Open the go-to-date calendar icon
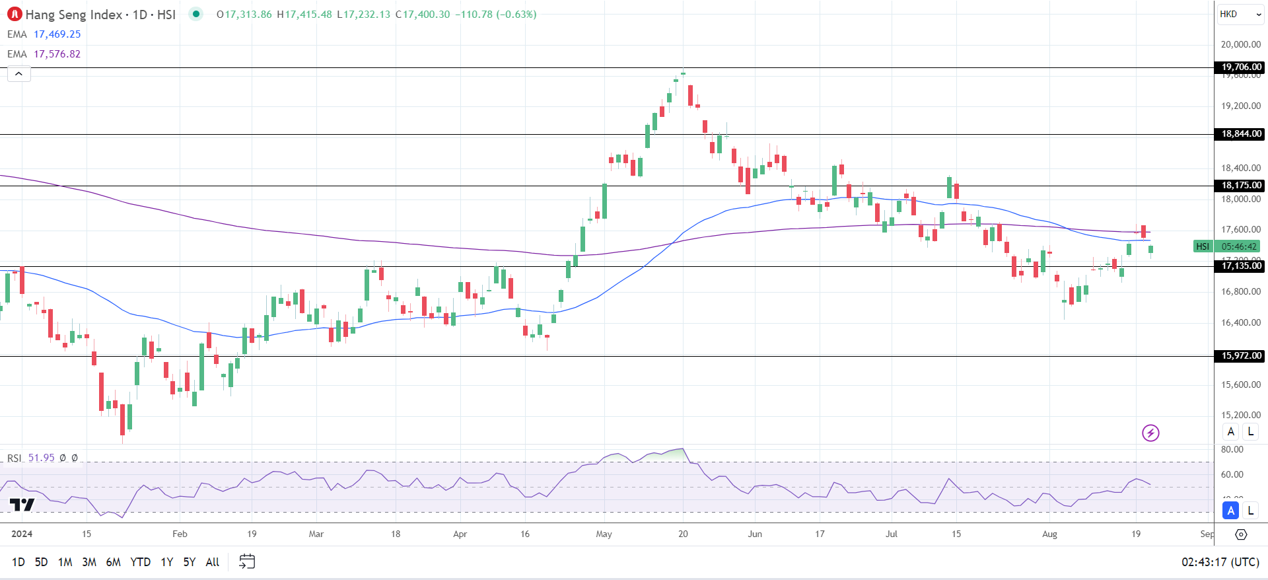Image resolution: width=1268 pixels, height=580 pixels. coord(247,562)
